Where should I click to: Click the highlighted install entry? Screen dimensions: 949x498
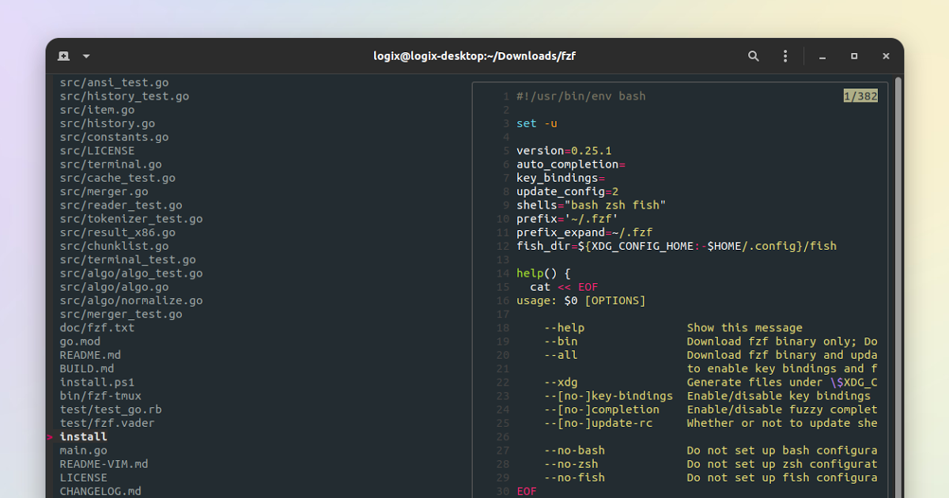tap(84, 437)
